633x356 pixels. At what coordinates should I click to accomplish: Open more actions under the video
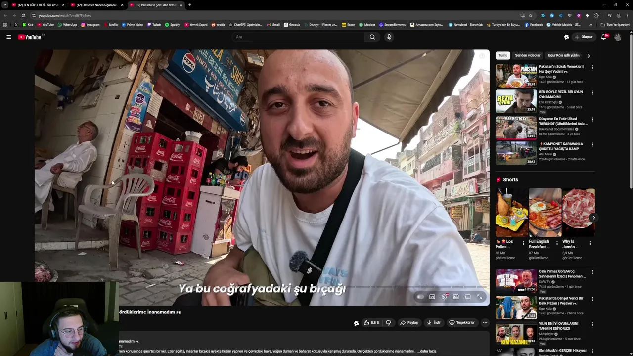click(x=485, y=323)
